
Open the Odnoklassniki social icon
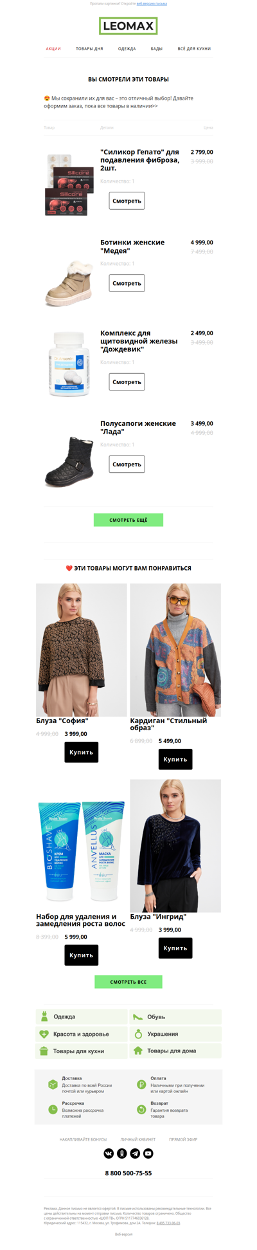pos(122,1153)
